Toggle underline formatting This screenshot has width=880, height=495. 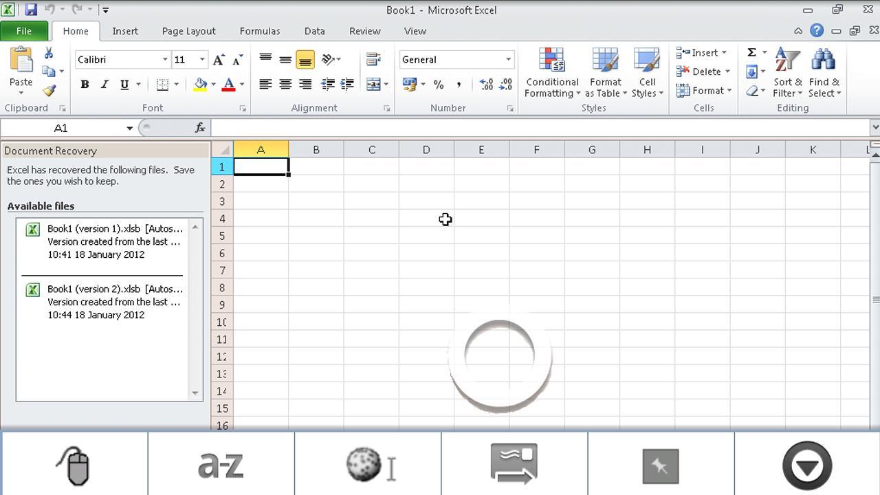click(124, 84)
